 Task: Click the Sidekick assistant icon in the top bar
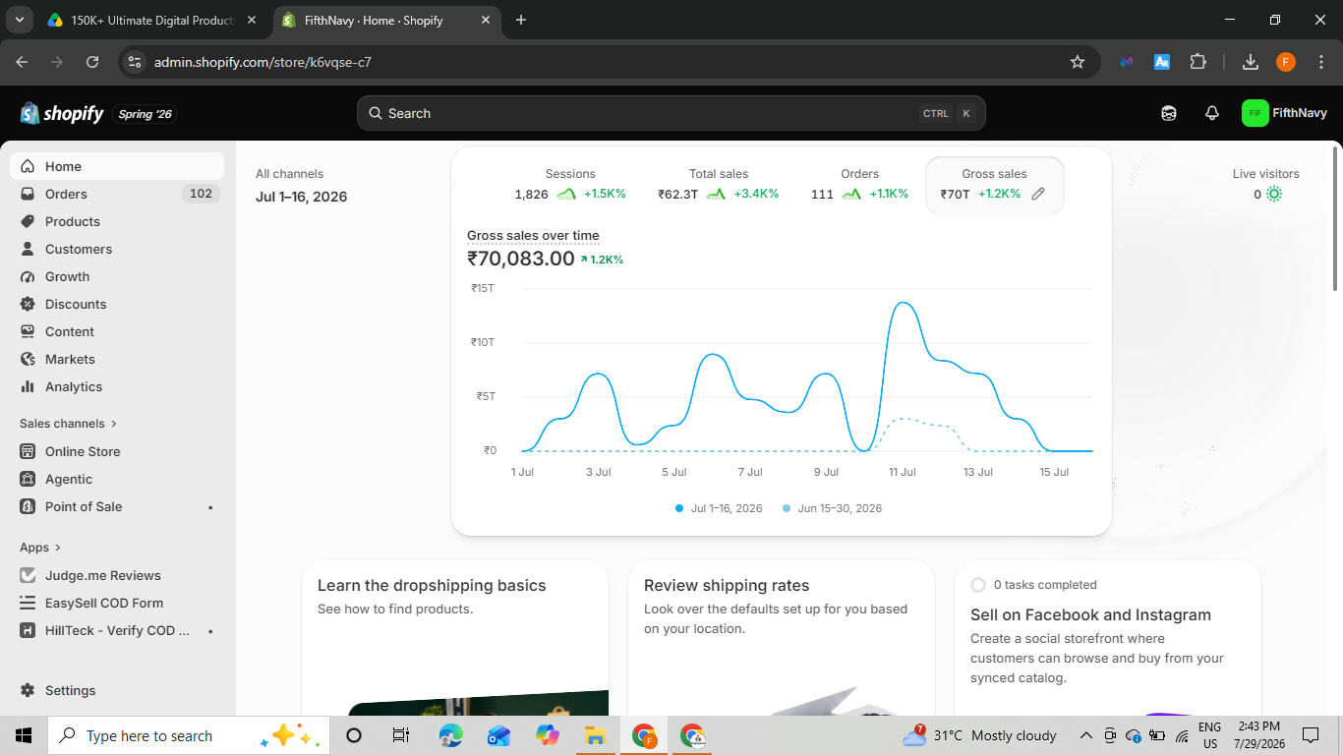1169,113
